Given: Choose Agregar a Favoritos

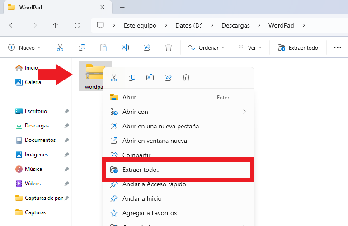Looking at the screenshot, I should coord(179,213).
